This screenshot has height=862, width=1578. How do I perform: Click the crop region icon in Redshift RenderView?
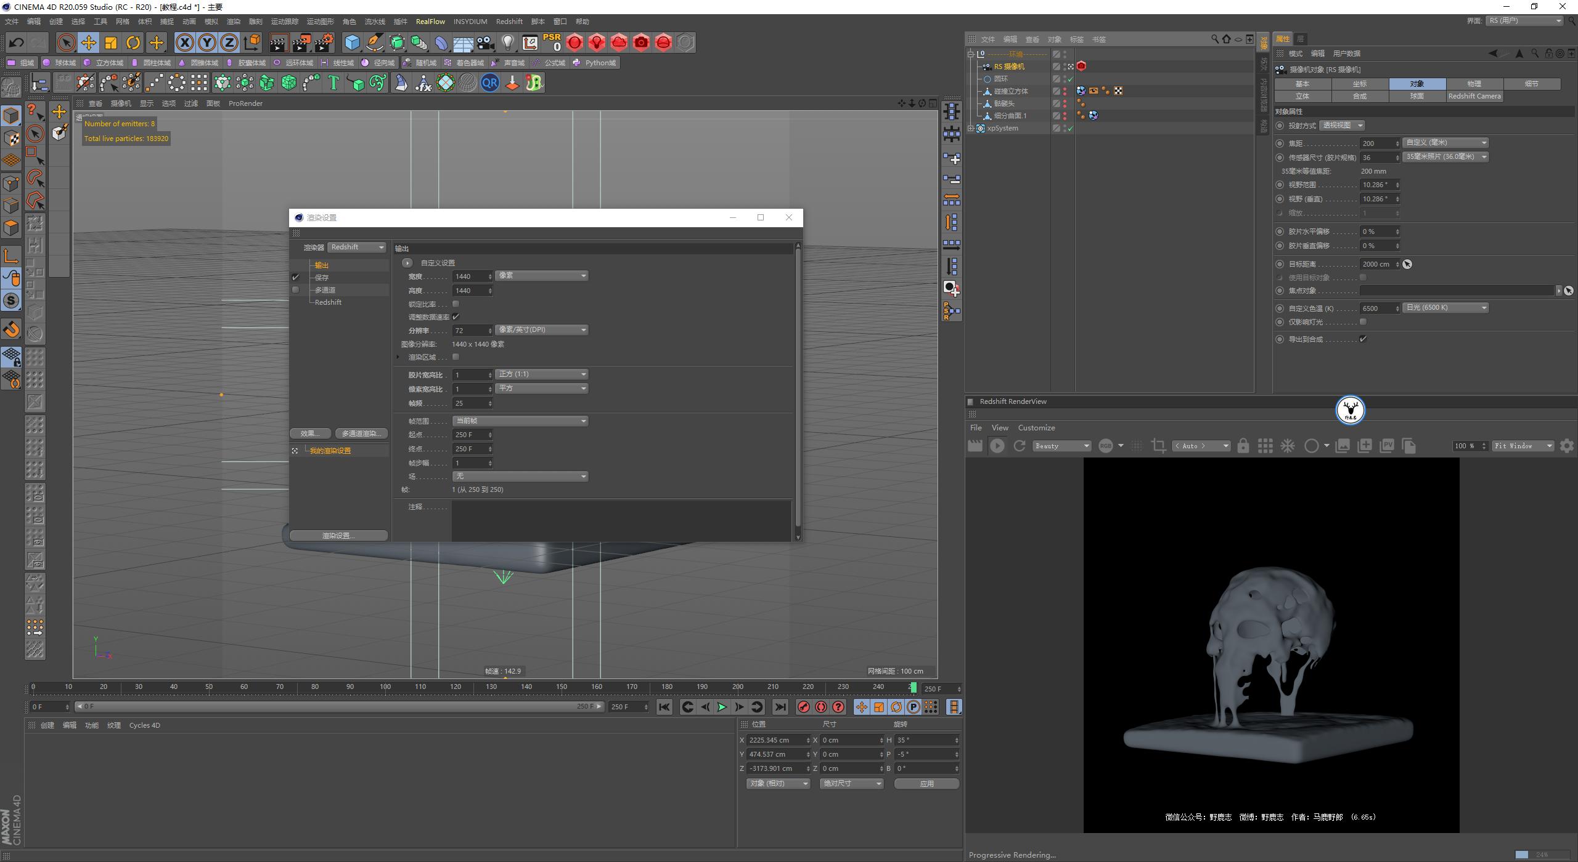point(1158,445)
